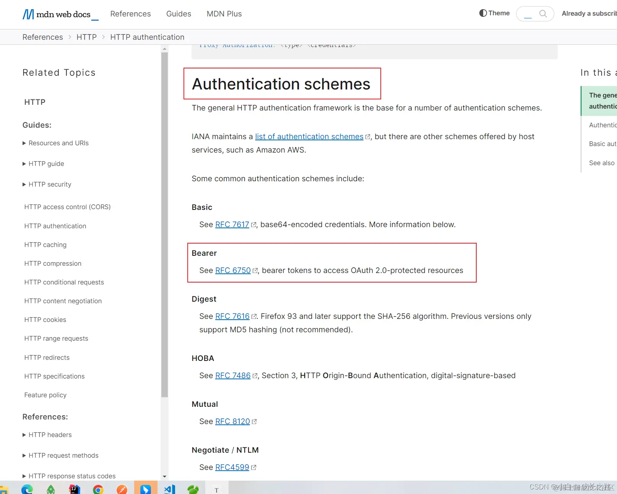
Task: Open the Guides menu
Action: point(179,14)
